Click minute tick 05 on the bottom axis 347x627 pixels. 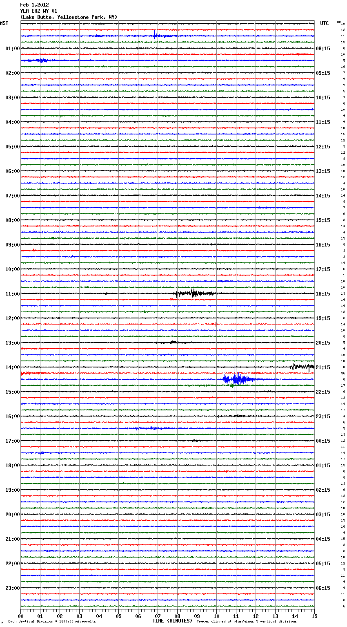(x=119, y=616)
